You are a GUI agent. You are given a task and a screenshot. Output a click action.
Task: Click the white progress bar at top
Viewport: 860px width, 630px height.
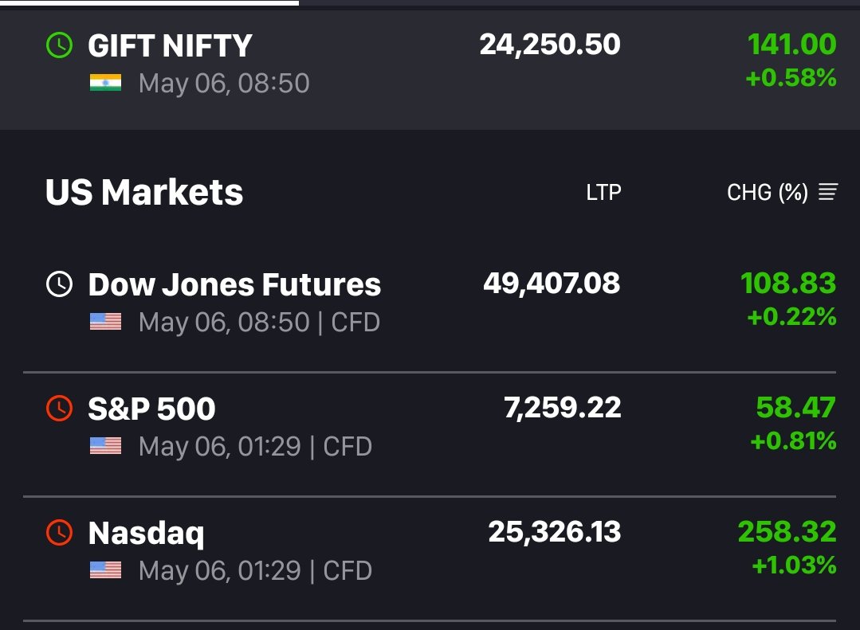click(149, 2)
